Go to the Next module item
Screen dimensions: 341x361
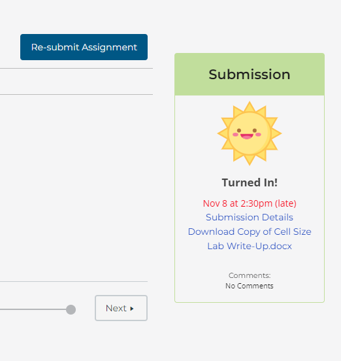pos(121,308)
